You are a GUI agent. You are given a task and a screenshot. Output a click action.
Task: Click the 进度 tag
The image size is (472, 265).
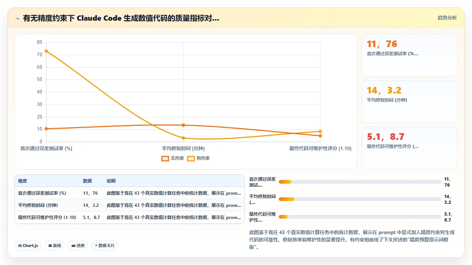[x=78, y=245]
